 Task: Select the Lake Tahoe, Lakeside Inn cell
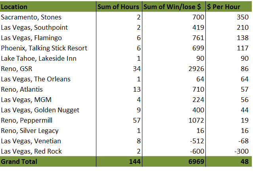tap(38, 58)
